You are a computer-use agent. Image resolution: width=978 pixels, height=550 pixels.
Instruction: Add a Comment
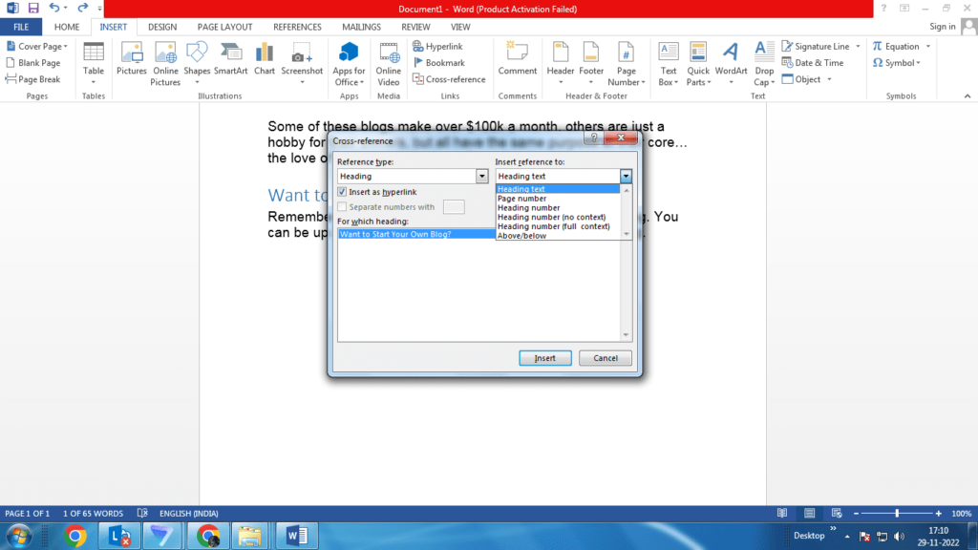click(x=517, y=57)
